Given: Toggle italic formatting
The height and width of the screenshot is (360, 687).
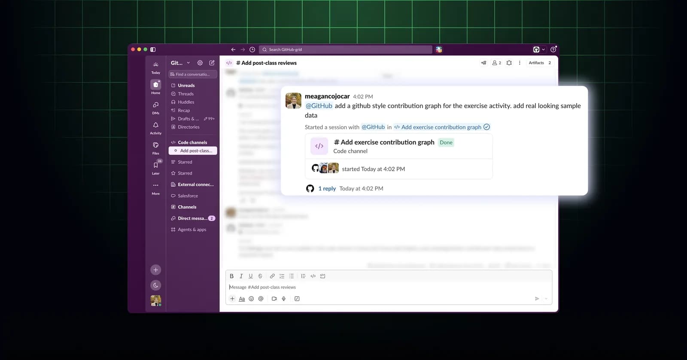Looking at the screenshot, I should [x=241, y=276].
